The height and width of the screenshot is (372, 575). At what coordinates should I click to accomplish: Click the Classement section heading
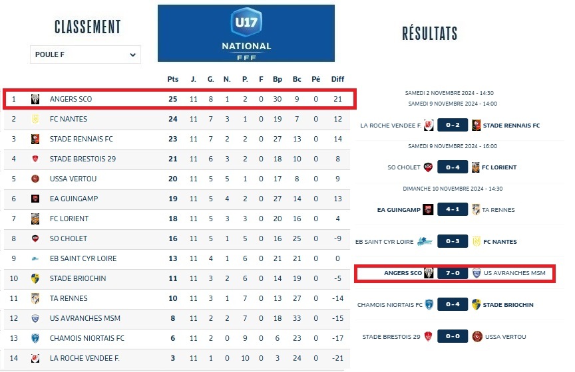click(x=88, y=27)
